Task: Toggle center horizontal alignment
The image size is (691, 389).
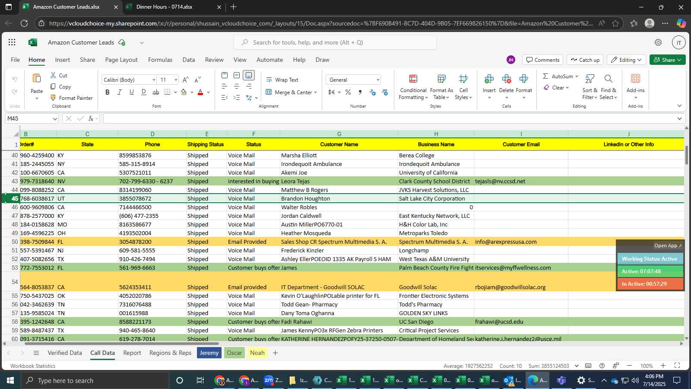Action: (237, 86)
